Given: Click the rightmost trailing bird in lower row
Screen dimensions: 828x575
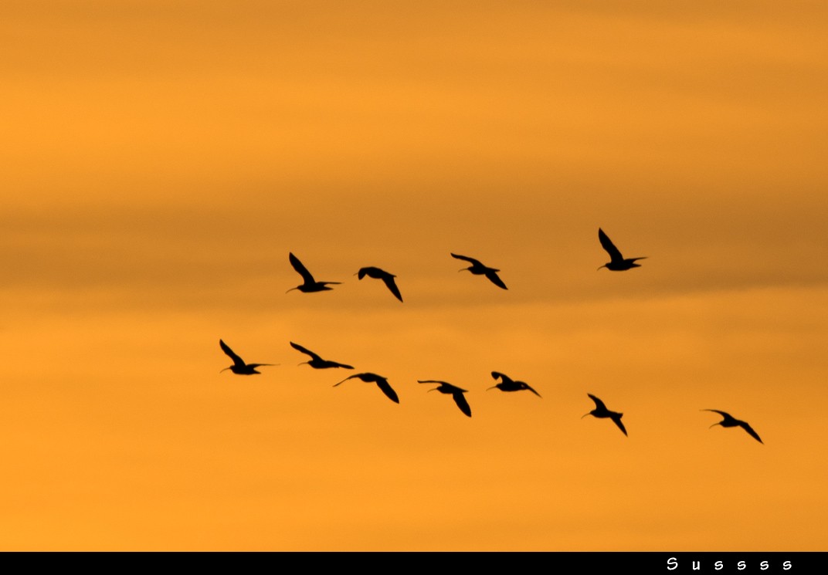Looking at the screenshot, I should [732, 422].
